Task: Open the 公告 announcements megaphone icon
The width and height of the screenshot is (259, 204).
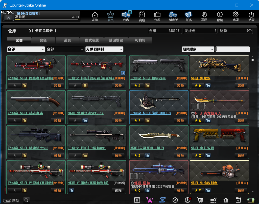Action: [x=126, y=16]
